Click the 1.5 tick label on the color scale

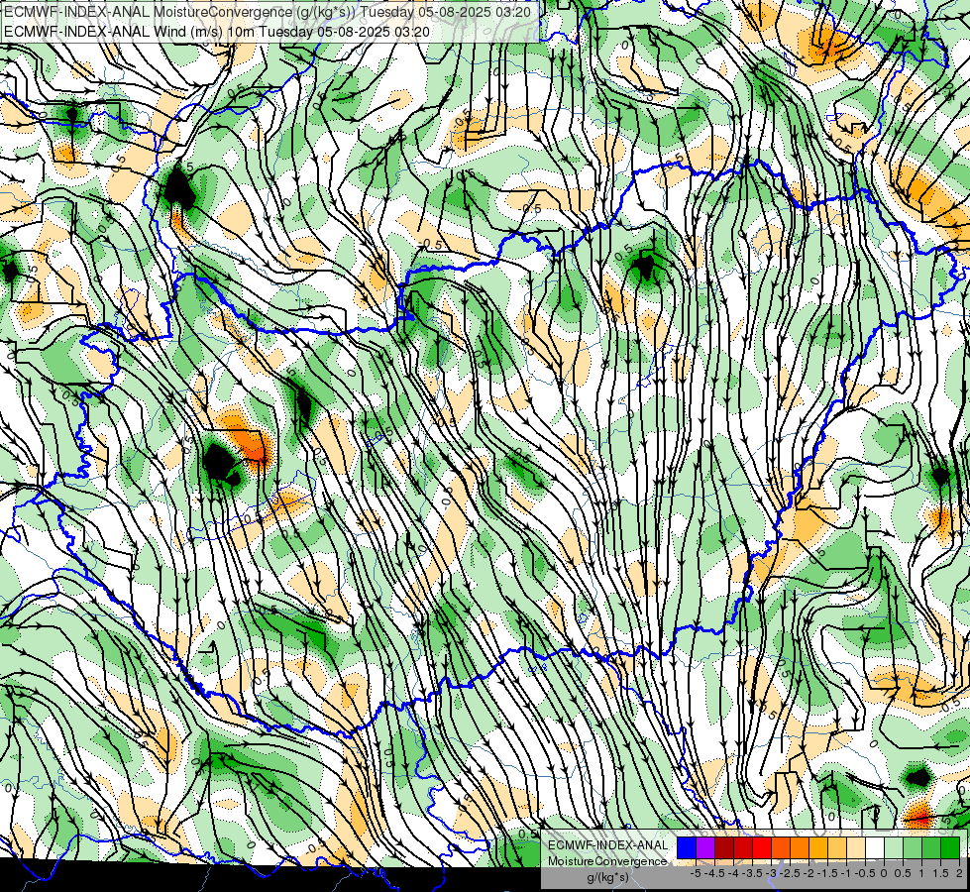tap(940, 873)
